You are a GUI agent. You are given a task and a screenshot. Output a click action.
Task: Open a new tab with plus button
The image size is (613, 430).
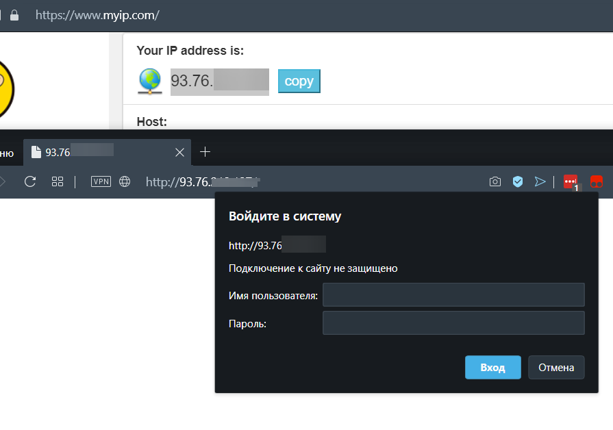[x=205, y=152]
